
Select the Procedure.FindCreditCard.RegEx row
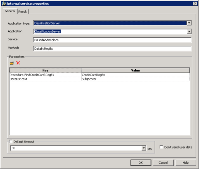pos(99,75)
